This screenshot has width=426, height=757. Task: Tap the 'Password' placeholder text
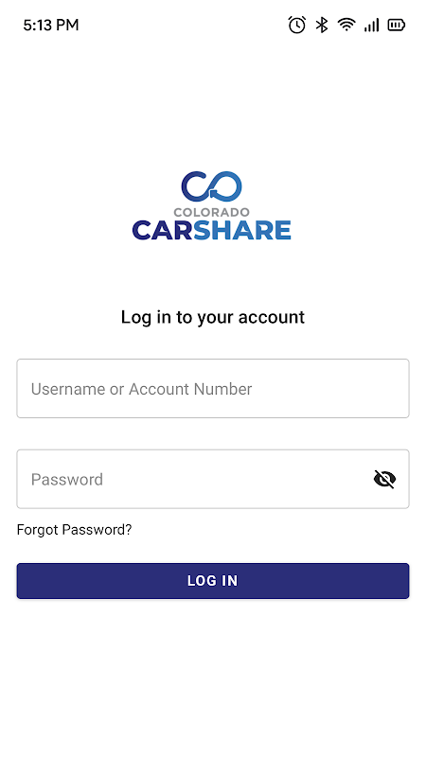click(x=66, y=480)
